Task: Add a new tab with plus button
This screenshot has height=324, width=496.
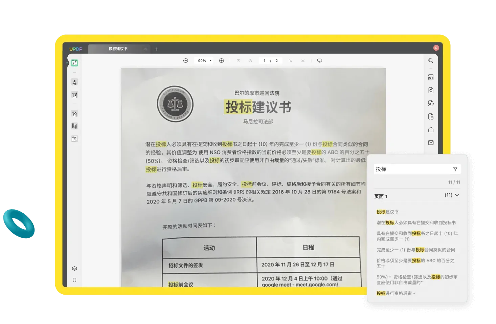Action: point(156,49)
